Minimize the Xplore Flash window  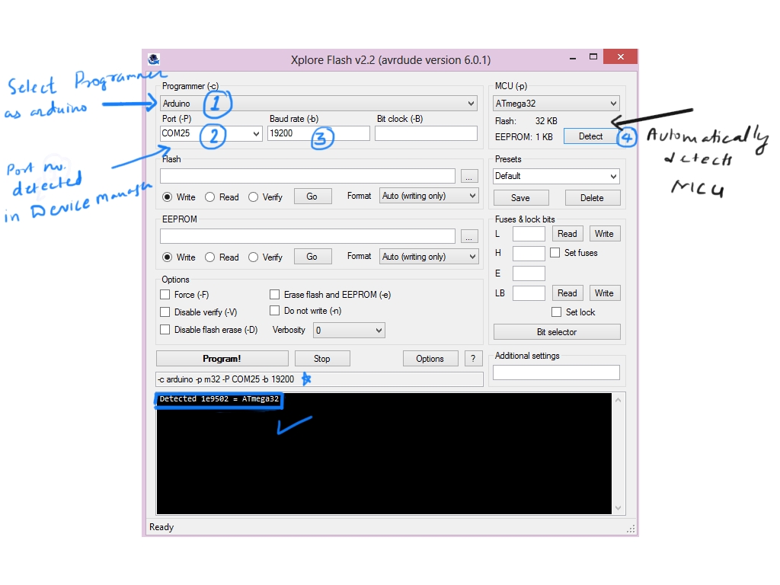(x=573, y=58)
